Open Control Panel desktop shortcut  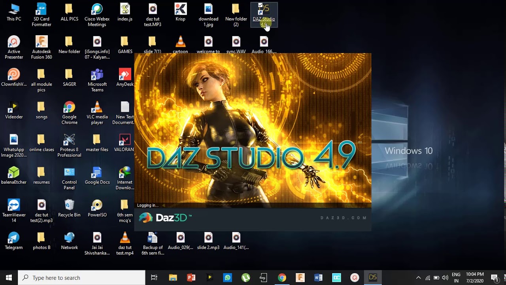pos(69,178)
